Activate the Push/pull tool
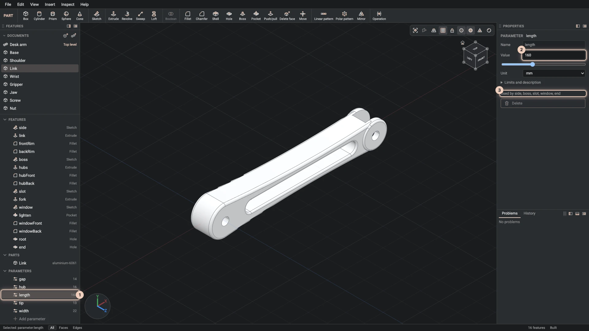 270,16
